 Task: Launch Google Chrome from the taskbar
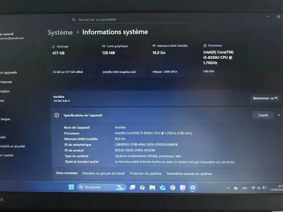(x=173, y=188)
